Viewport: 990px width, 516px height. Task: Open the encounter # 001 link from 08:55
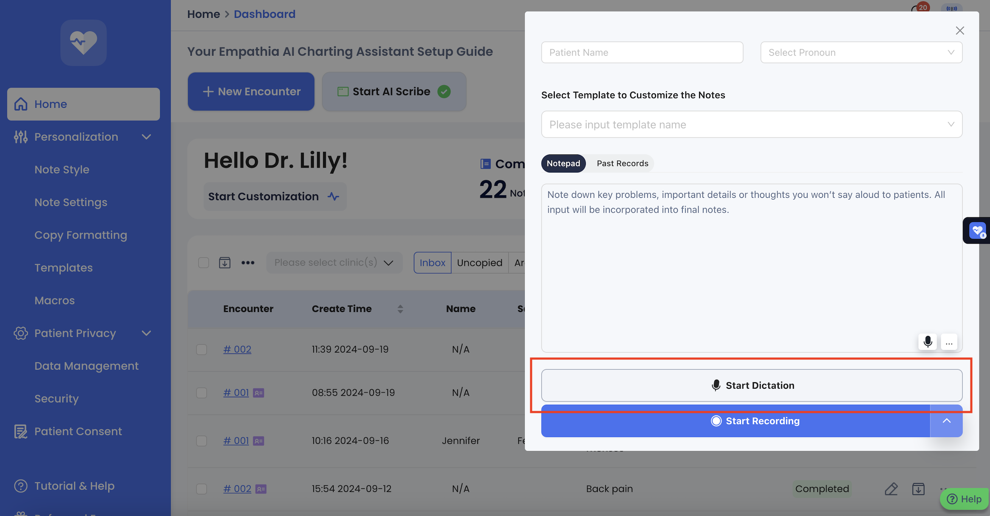(x=236, y=393)
